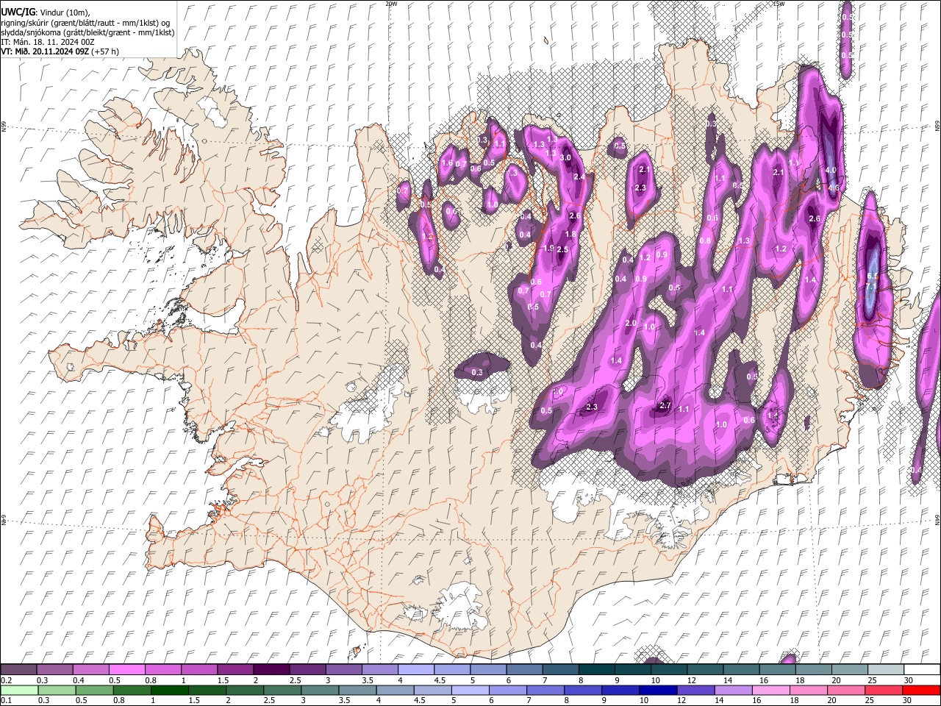Click the 'UWC/IG: Vindur (10m)' title text
Image resolution: width=941 pixels, height=706 pixels.
pos(45,13)
